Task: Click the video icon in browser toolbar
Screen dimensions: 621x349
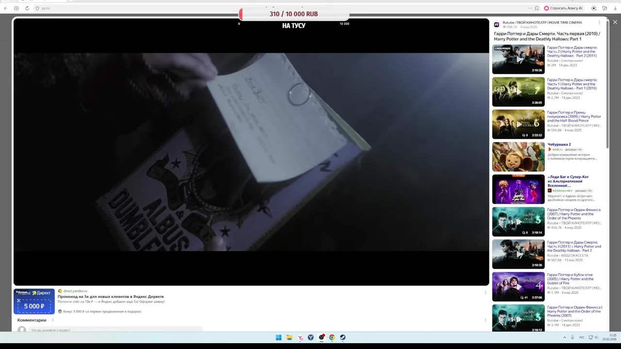Action: (x=594, y=8)
